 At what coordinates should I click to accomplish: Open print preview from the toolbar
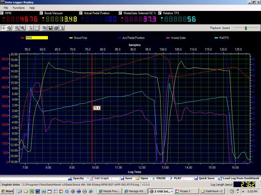click(x=61, y=28)
